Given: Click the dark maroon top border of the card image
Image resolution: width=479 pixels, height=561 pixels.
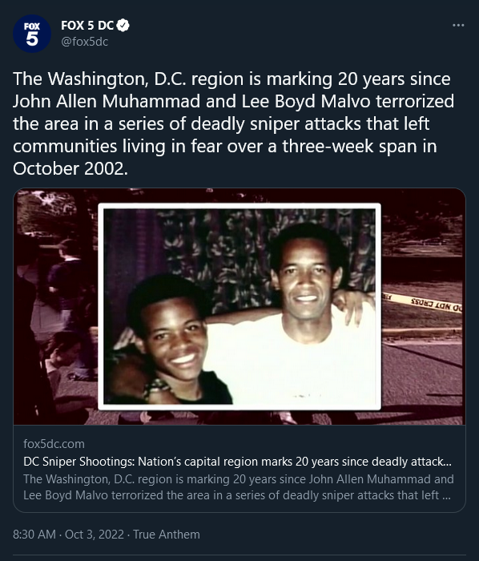Looking at the screenshot, I should point(239,196).
